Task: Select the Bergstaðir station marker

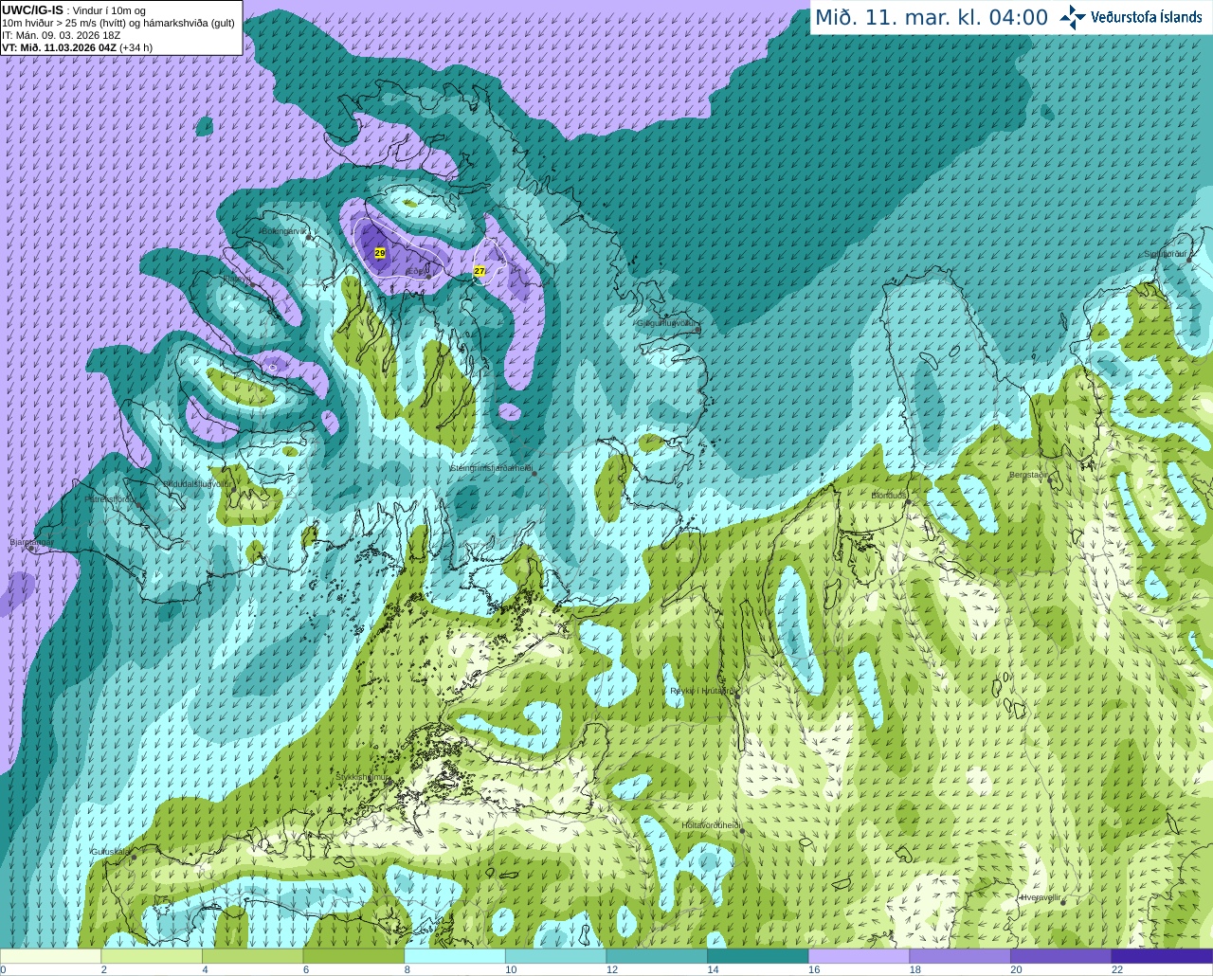Action: tap(1050, 480)
